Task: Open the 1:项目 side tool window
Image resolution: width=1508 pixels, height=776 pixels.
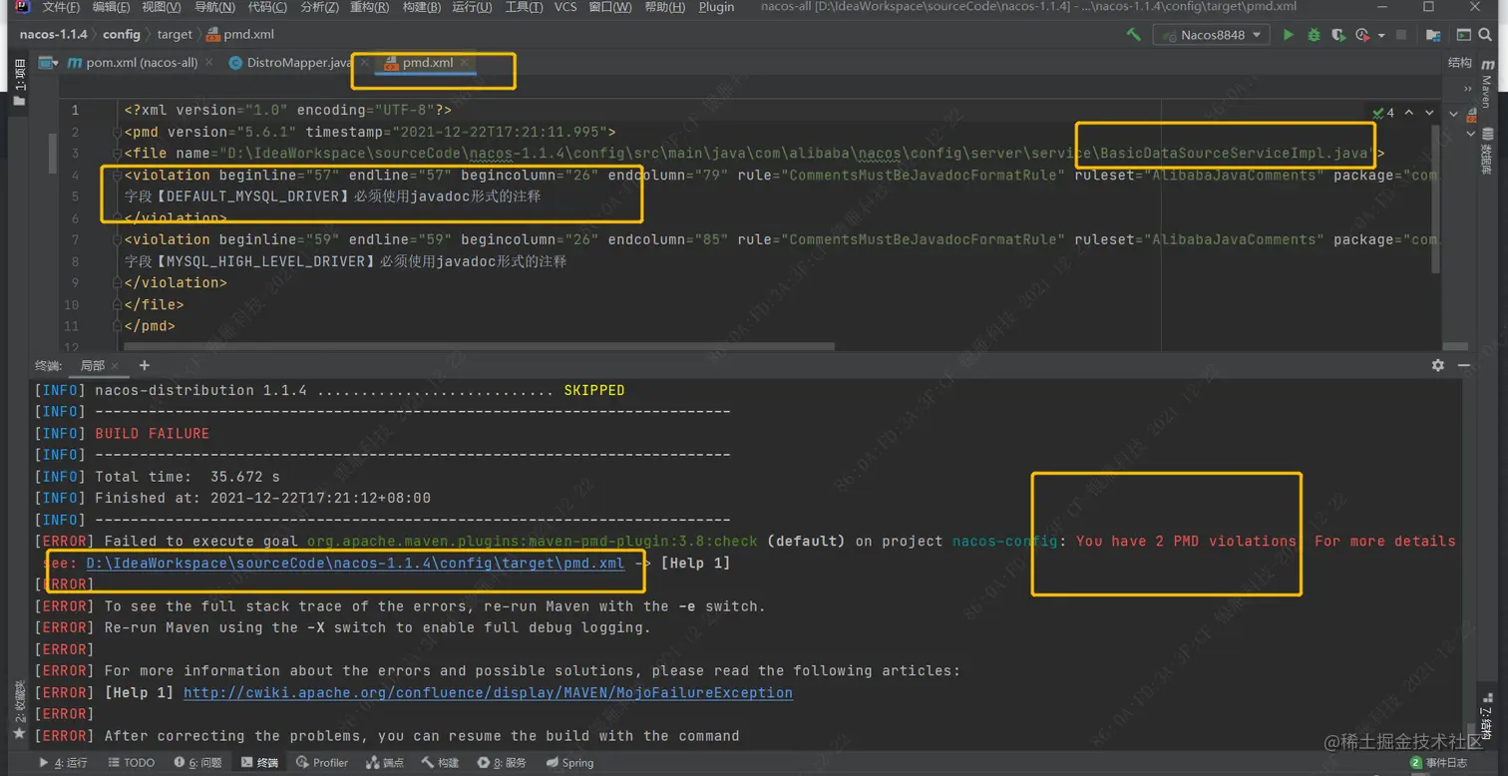Action: click(x=20, y=84)
